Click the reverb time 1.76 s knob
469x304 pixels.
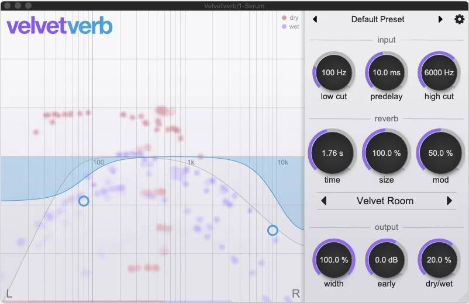pyautogui.click(x=332, y=153)
